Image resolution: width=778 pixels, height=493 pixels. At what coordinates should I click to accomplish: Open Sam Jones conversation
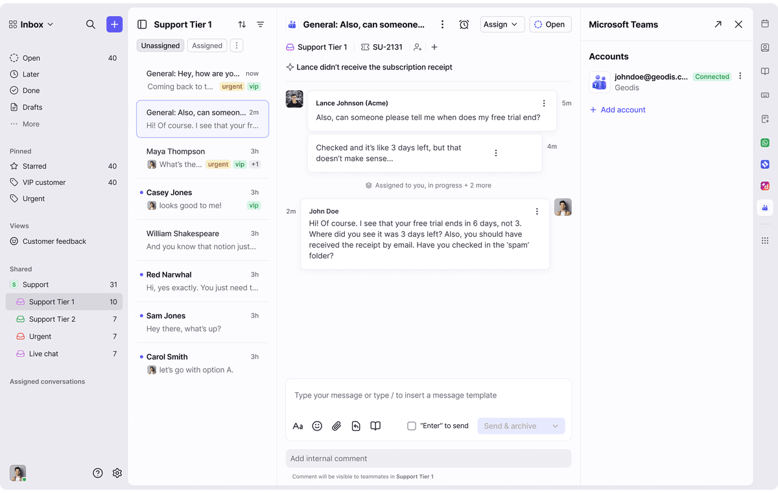202,322
